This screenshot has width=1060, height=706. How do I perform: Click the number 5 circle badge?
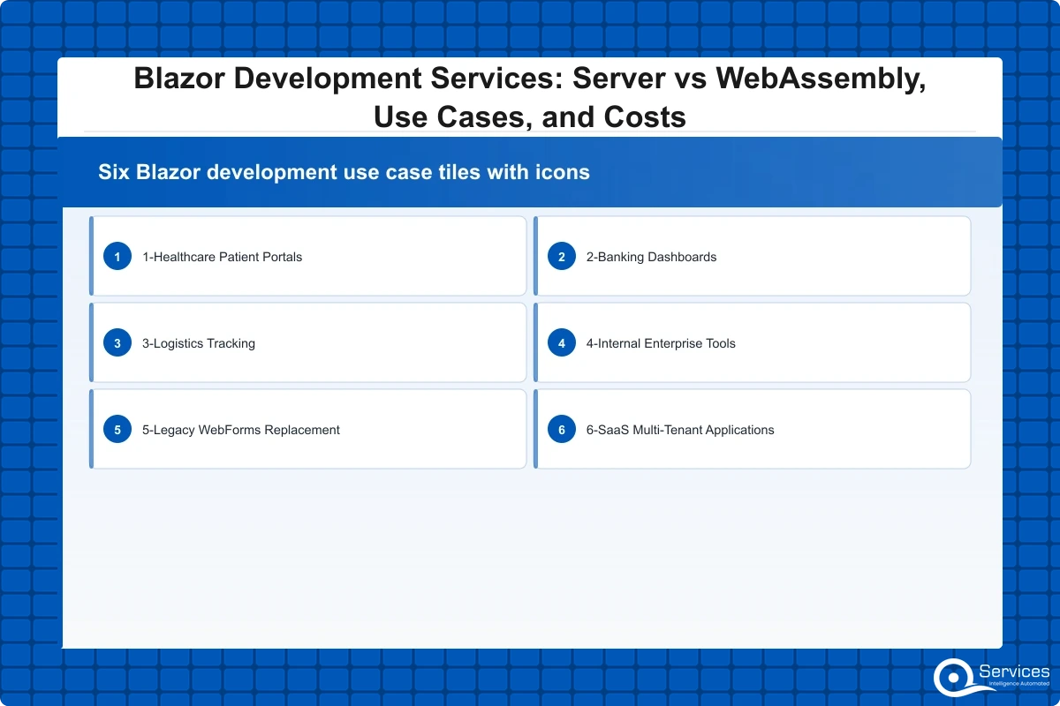click(x=117, y=430)
